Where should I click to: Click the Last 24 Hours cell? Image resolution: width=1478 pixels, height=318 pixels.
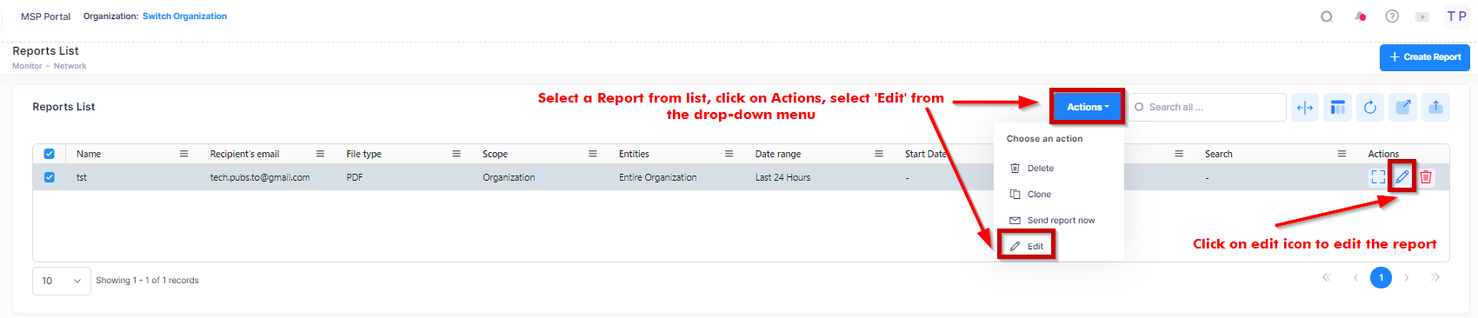782,177
